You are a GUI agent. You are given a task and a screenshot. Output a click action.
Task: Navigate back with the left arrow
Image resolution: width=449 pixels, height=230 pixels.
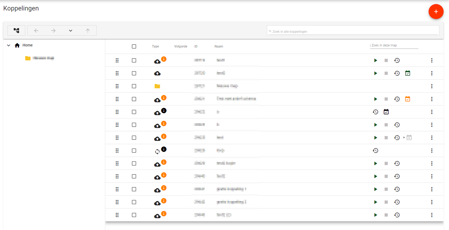(36, 31)
